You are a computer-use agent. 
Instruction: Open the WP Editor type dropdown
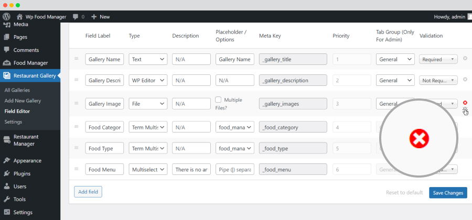(148, 80)
